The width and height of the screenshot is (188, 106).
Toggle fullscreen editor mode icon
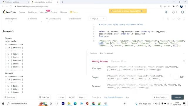(x=184, y=19)
